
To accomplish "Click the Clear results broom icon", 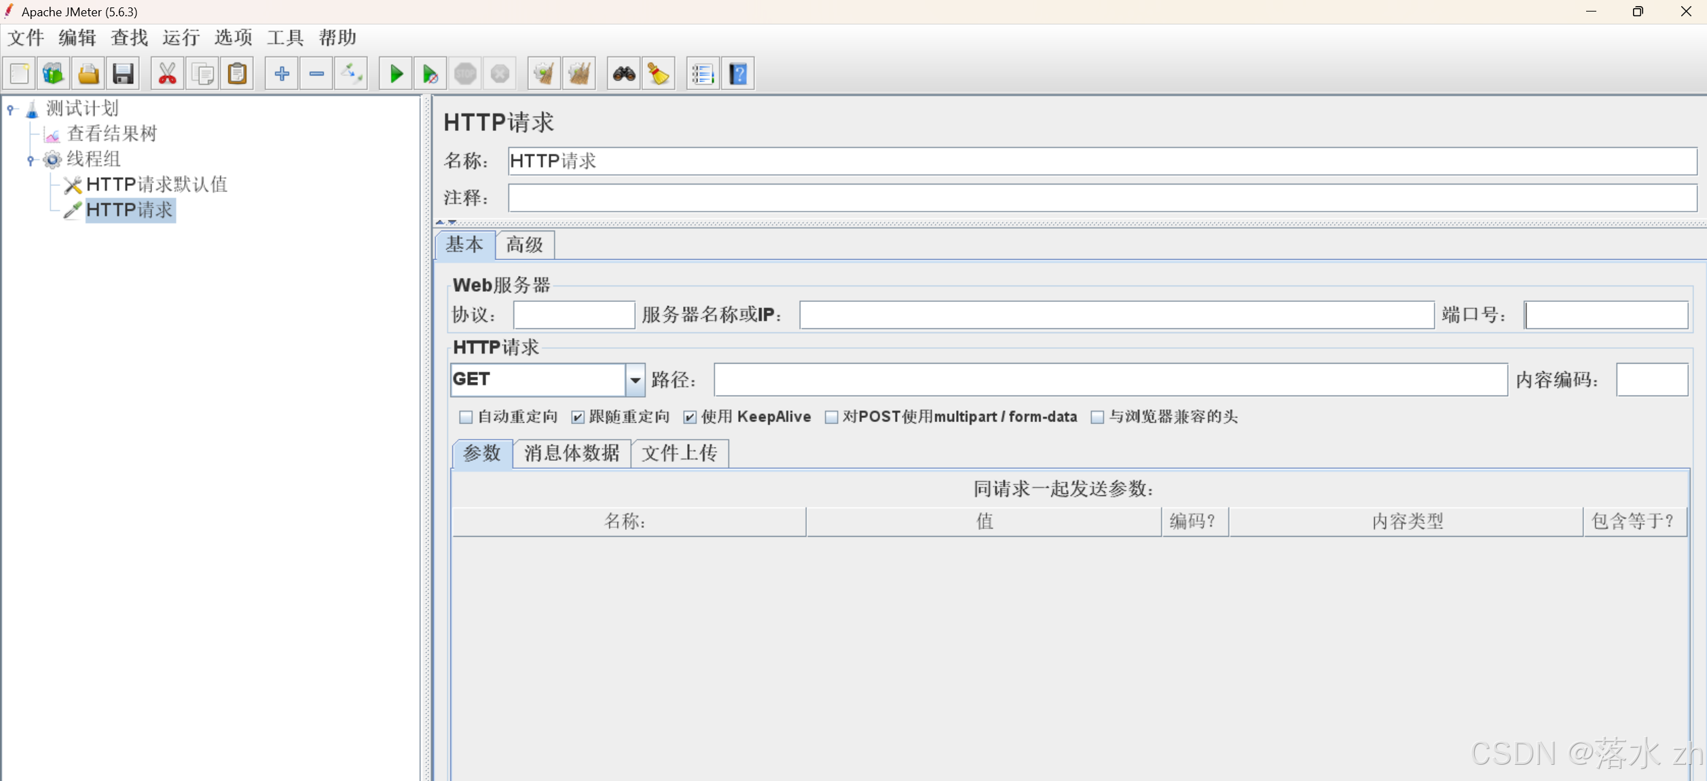I will click(x=545, y=73).
